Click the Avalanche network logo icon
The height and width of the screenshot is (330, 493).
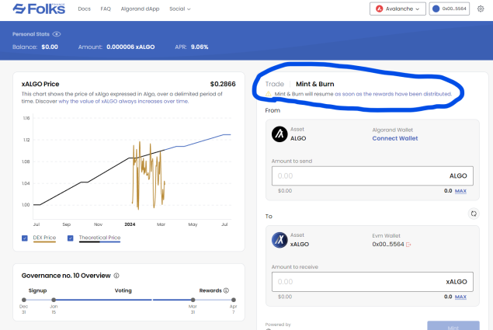coord(379,9)
